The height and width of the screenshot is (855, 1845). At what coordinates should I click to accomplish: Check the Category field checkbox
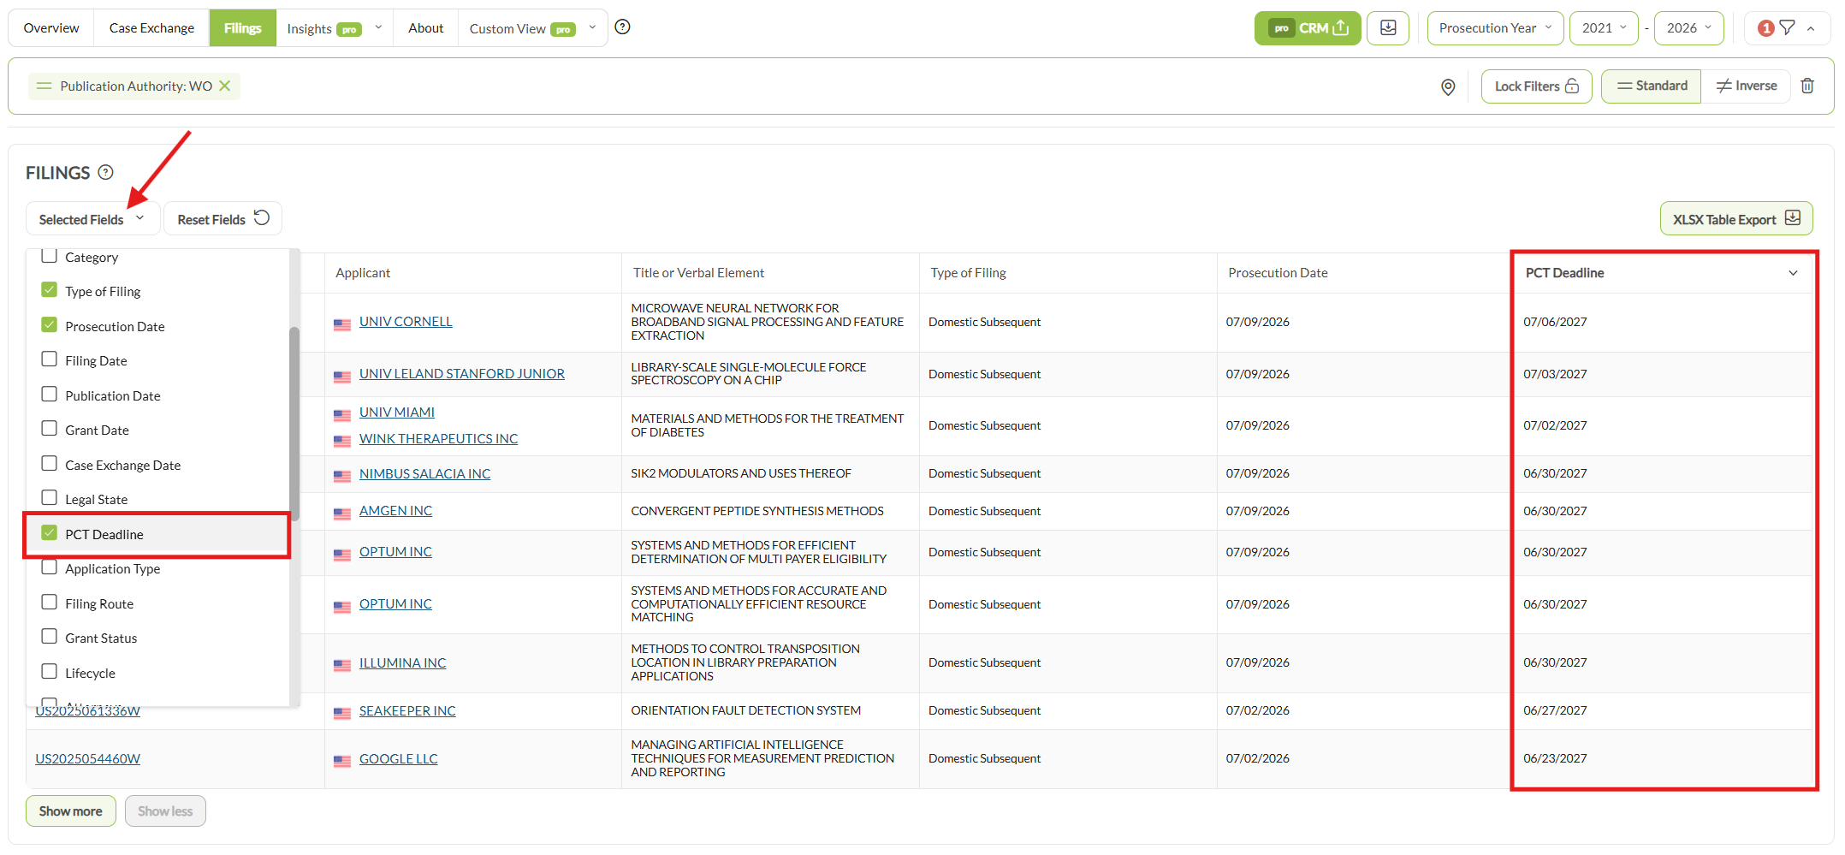[50, 256]
